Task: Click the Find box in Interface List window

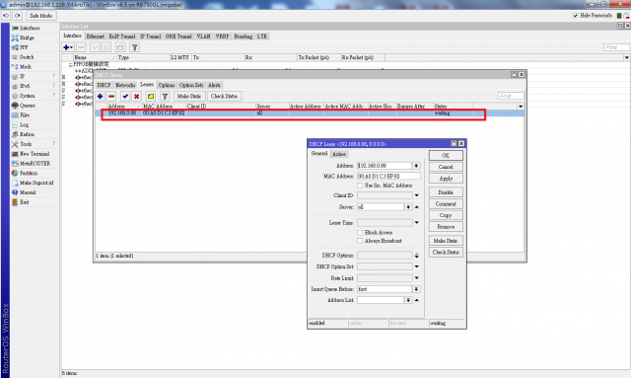Action: coord(616,47)
